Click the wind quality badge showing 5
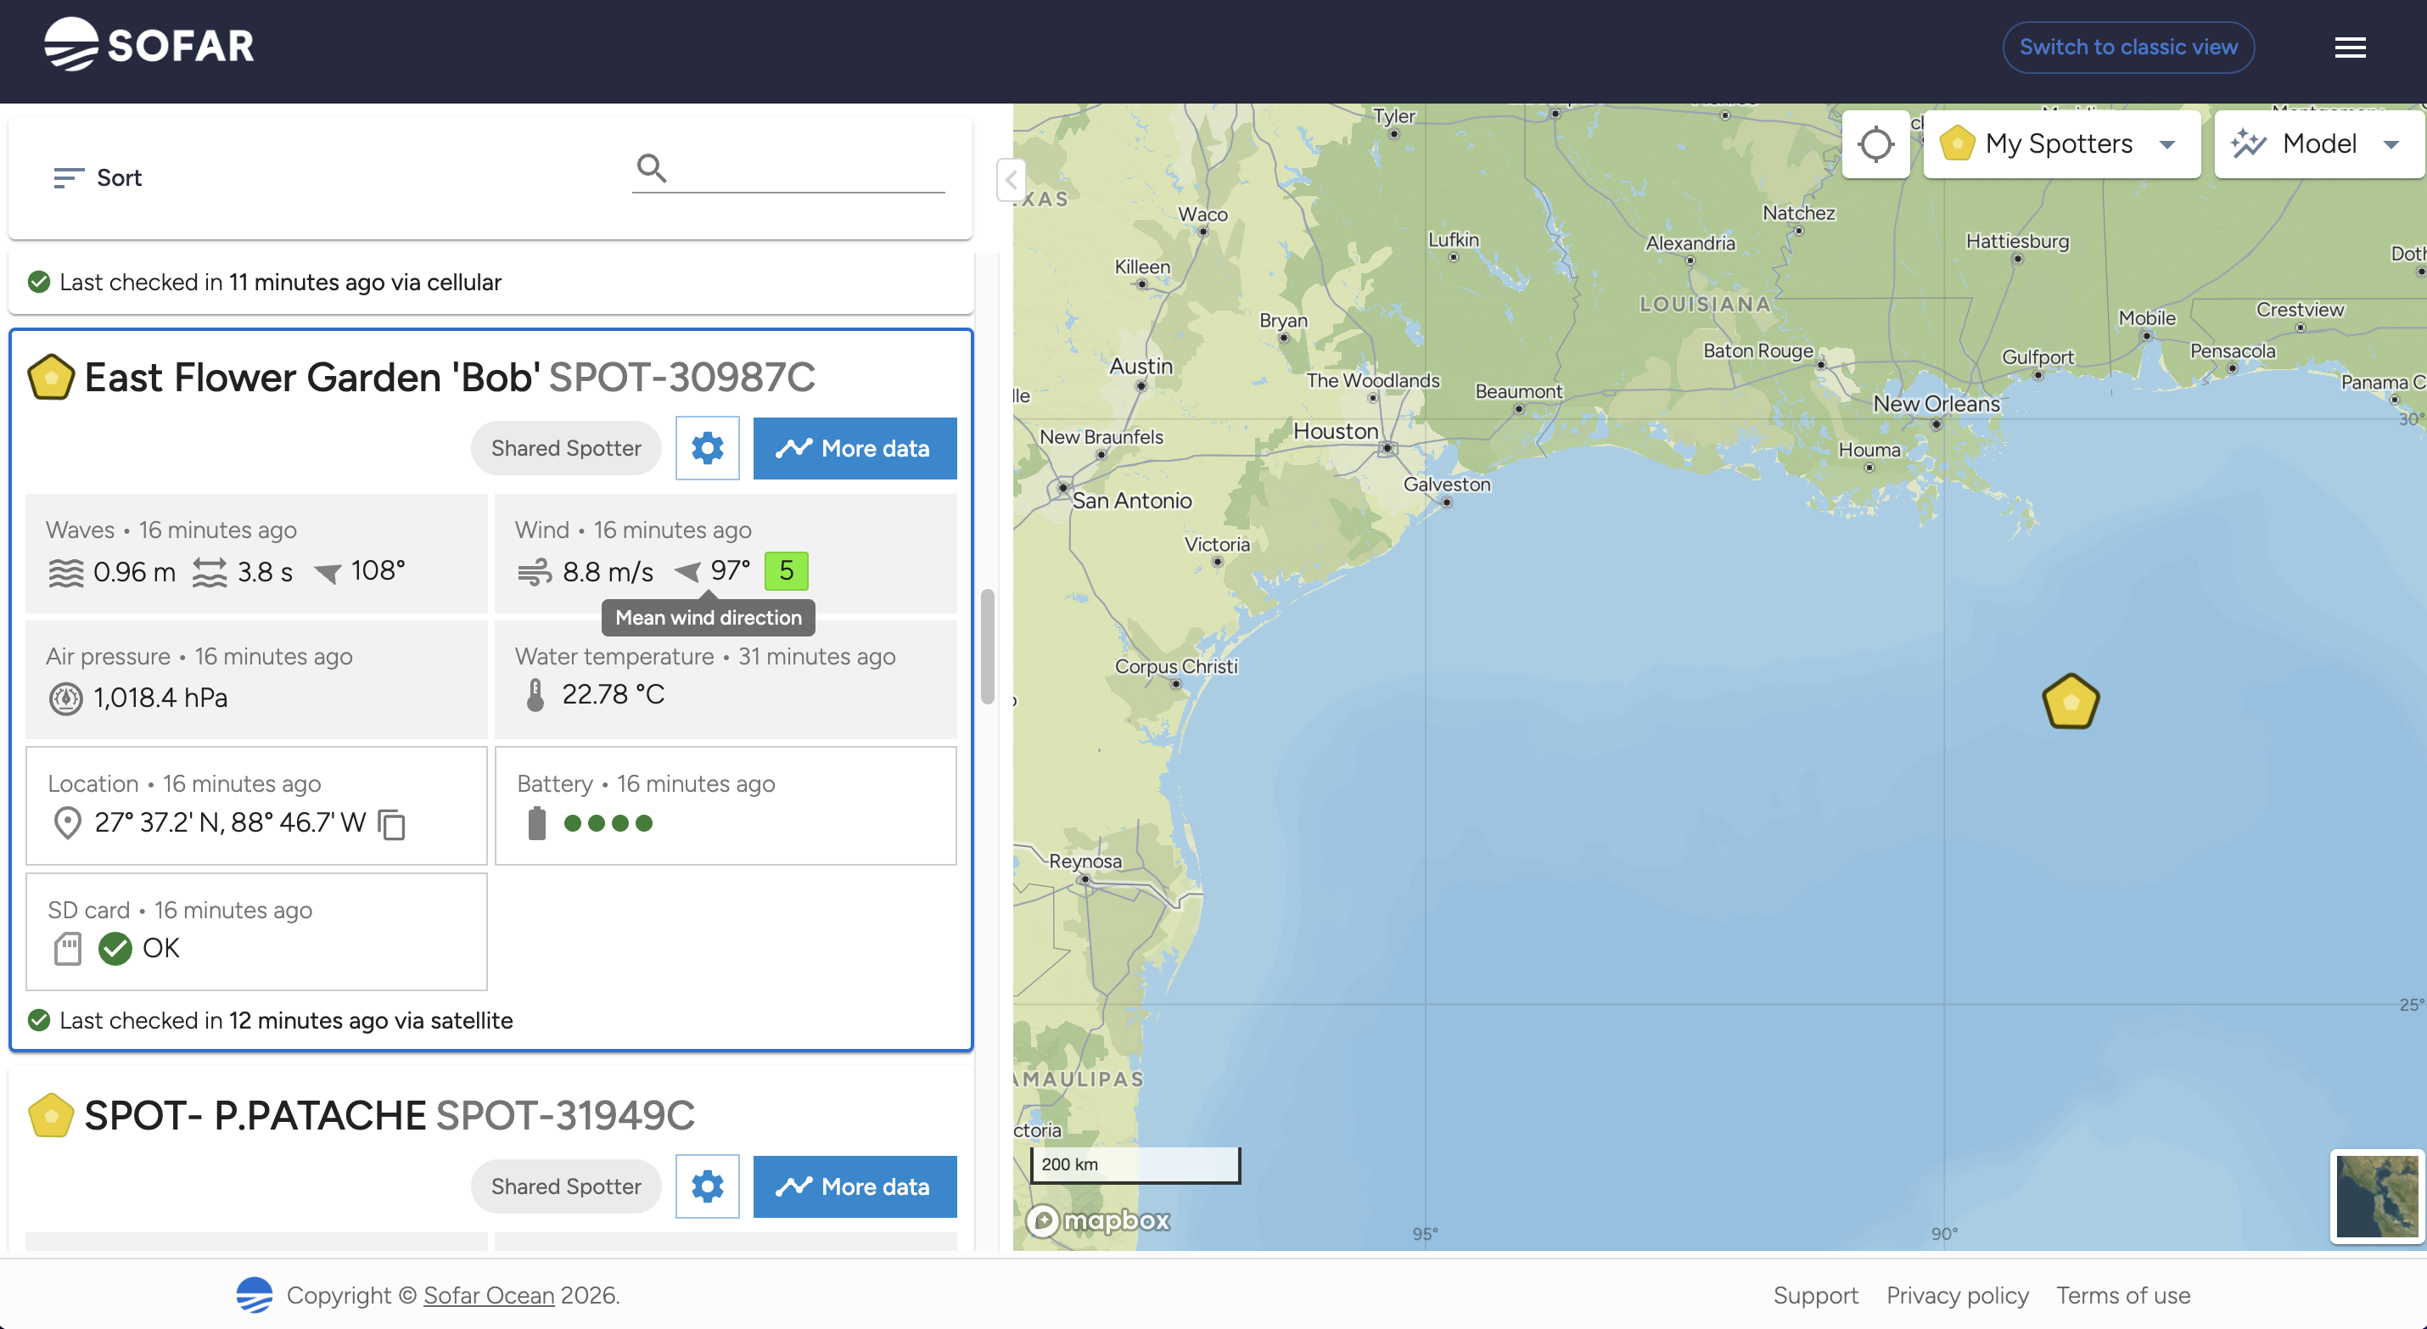This screenshot has height=1329, width=2427. [x=786, y=570]
